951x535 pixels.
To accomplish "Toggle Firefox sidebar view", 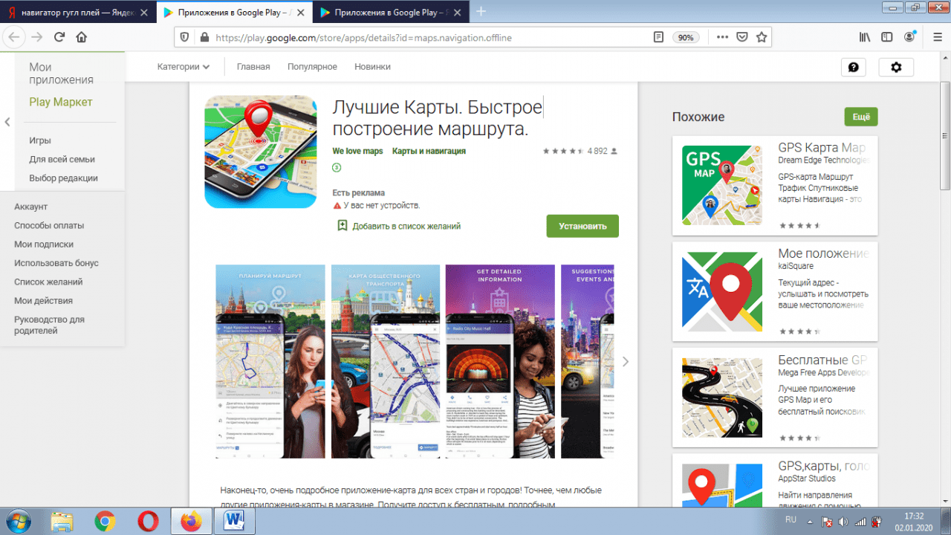I will coord(886,37).
